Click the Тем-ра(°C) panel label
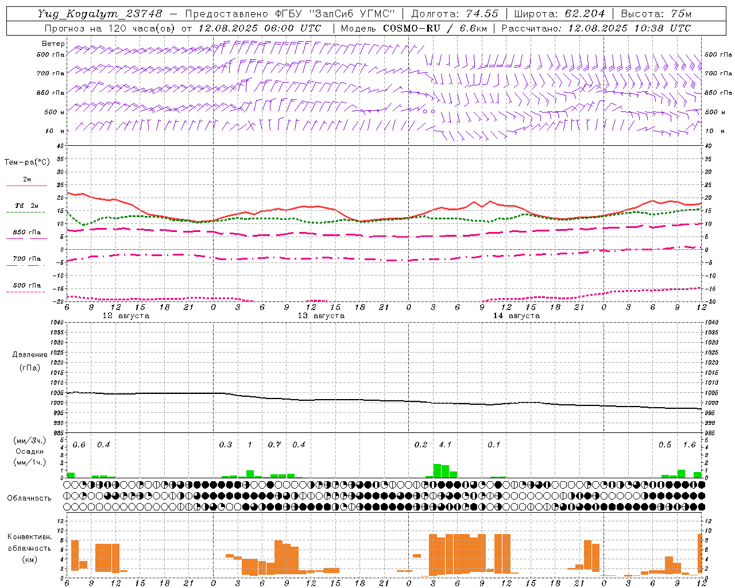The width and height of the screenshot is (735, 588). (27, 163)
